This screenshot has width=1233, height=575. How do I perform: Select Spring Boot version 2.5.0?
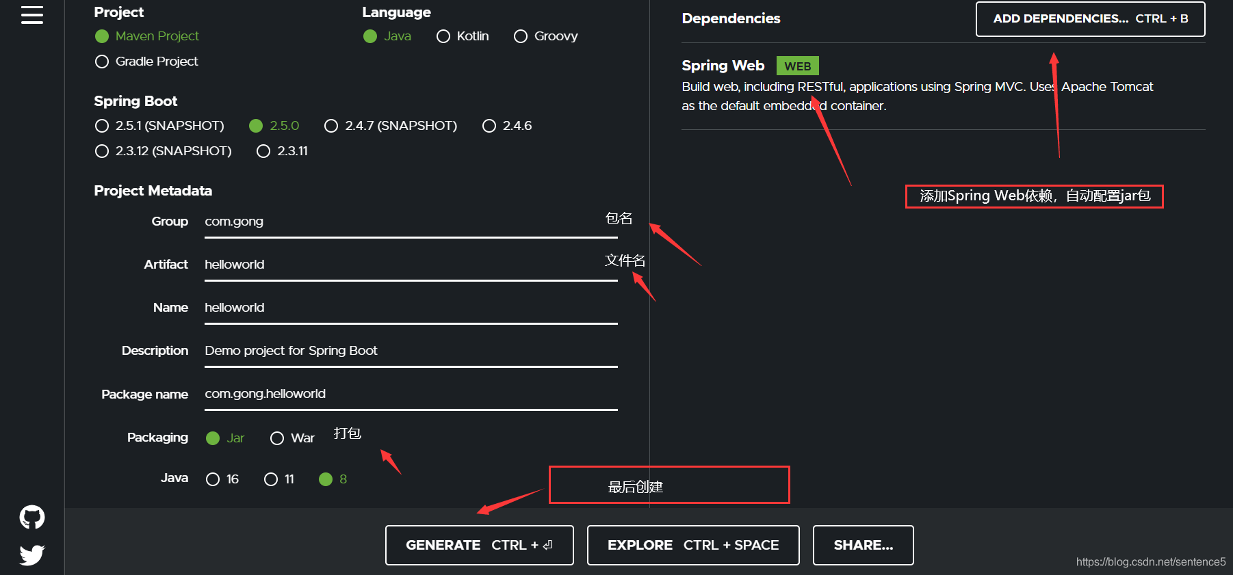coord(274,126)
